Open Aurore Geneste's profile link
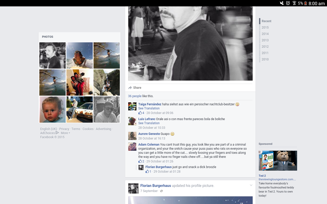The width and height of the screenshot is (327, 204). pos(149,134)
